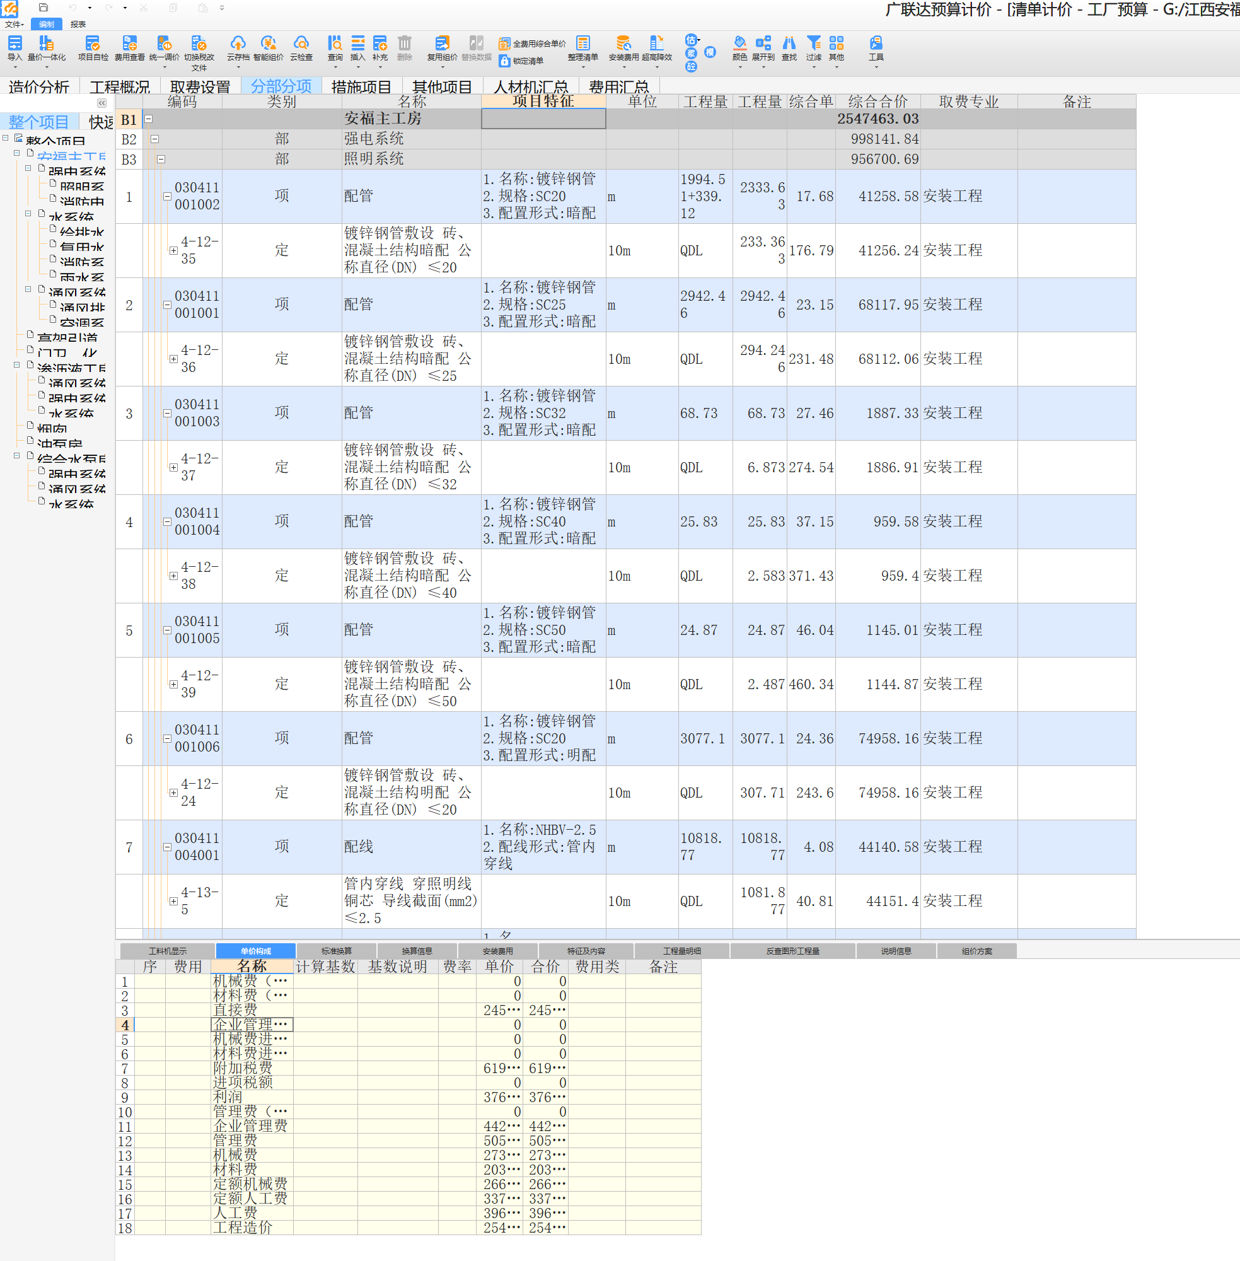Expand quota row 4-13-5

tap(173, 902)
